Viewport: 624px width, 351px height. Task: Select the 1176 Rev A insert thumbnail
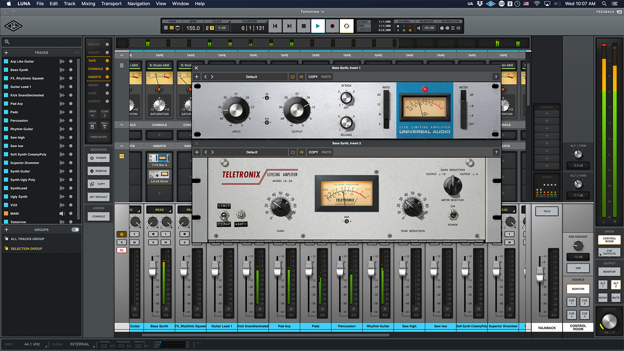159,160
